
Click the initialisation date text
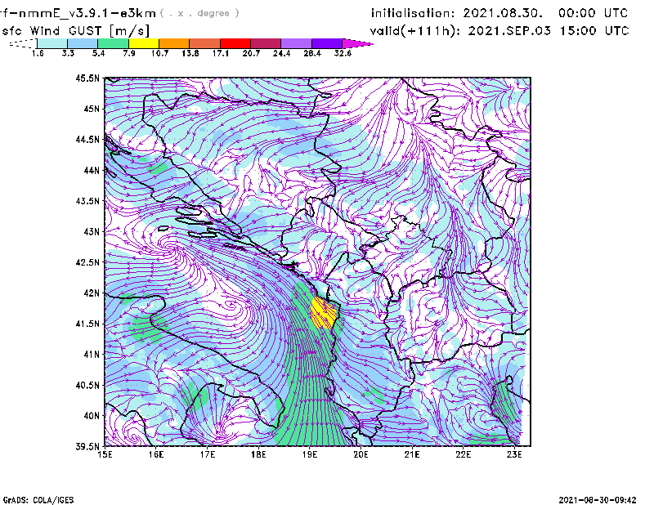(x=499, y=14)
